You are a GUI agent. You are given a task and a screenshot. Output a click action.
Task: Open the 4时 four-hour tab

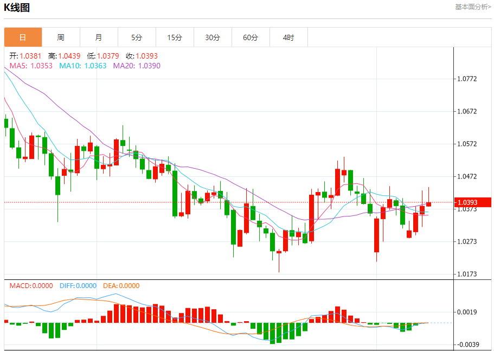pyautogui.click(x=288, y=37)
